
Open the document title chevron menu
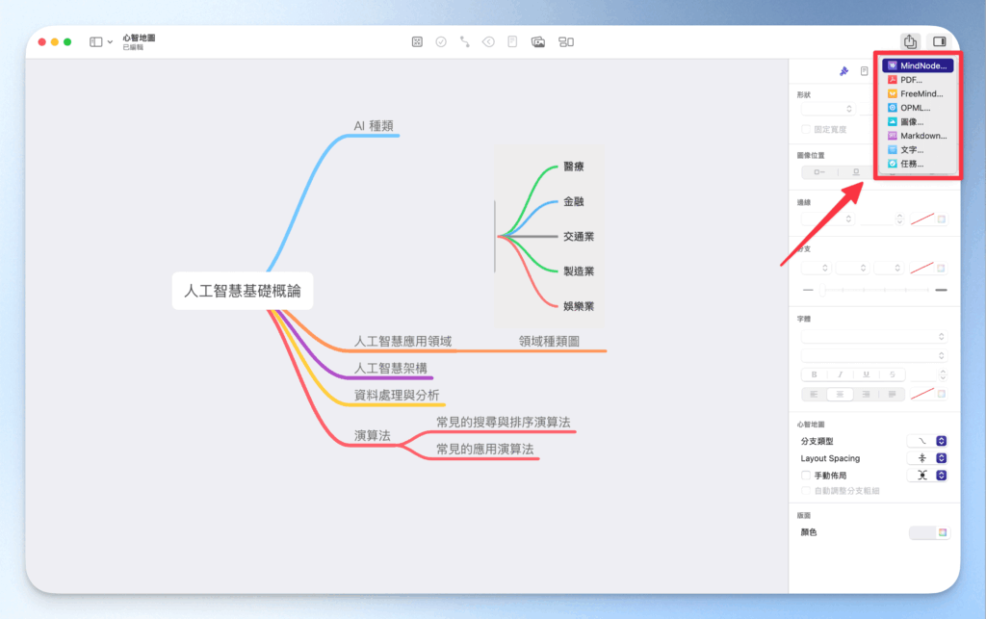(108, 41)
